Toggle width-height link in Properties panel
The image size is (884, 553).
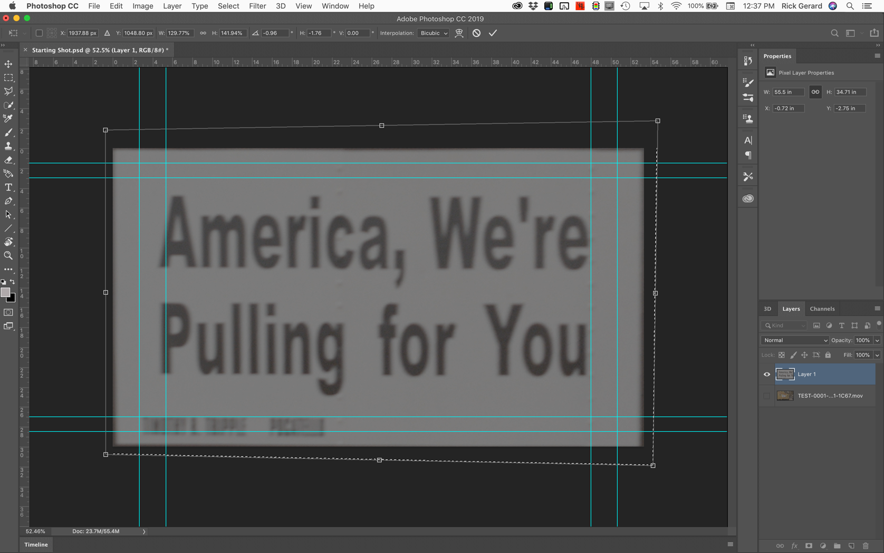click(x=815, y=92)
